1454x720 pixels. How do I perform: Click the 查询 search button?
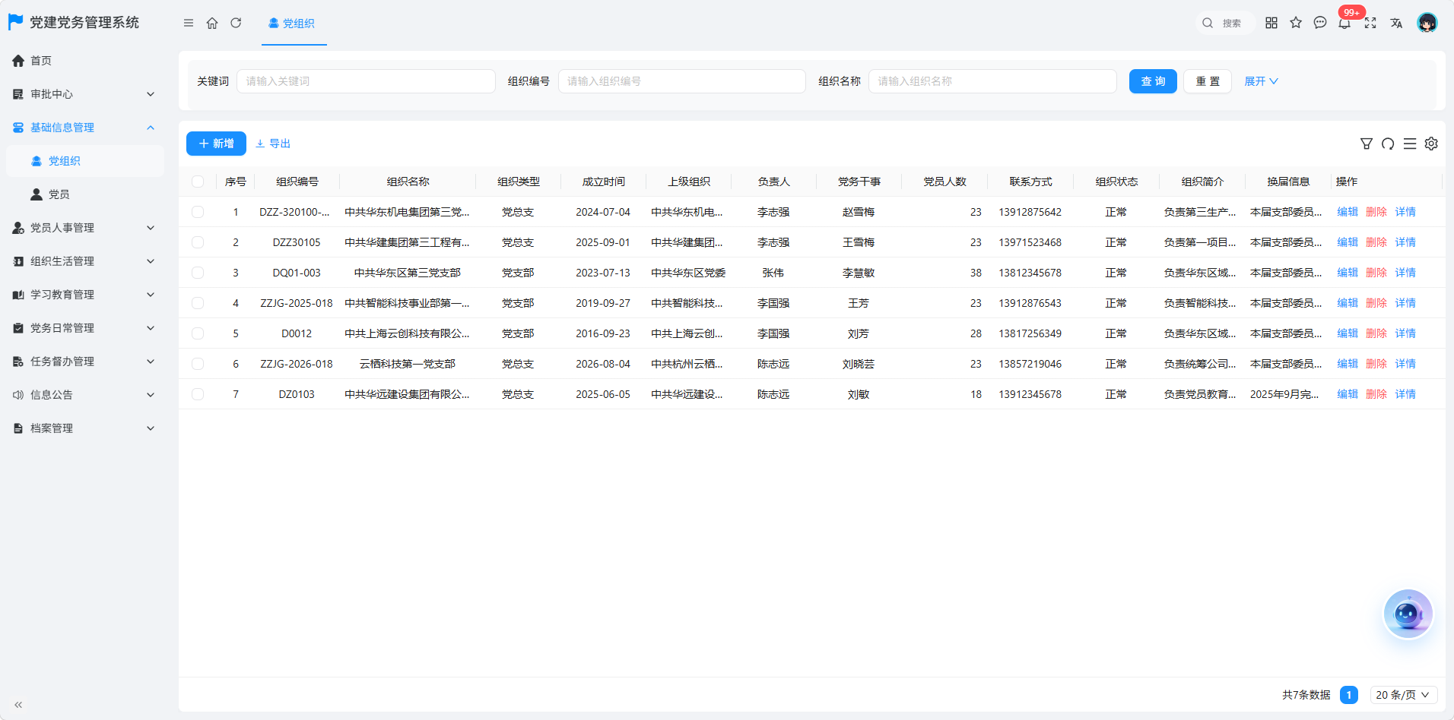[1153, 81]
